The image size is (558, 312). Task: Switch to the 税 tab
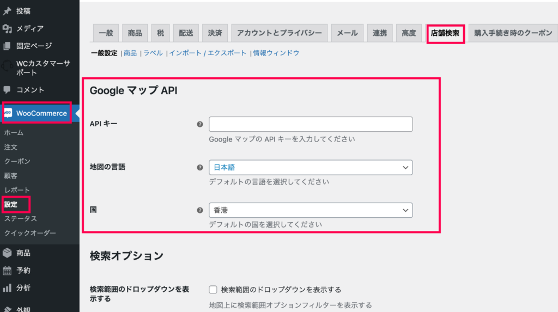coord(161,33)
